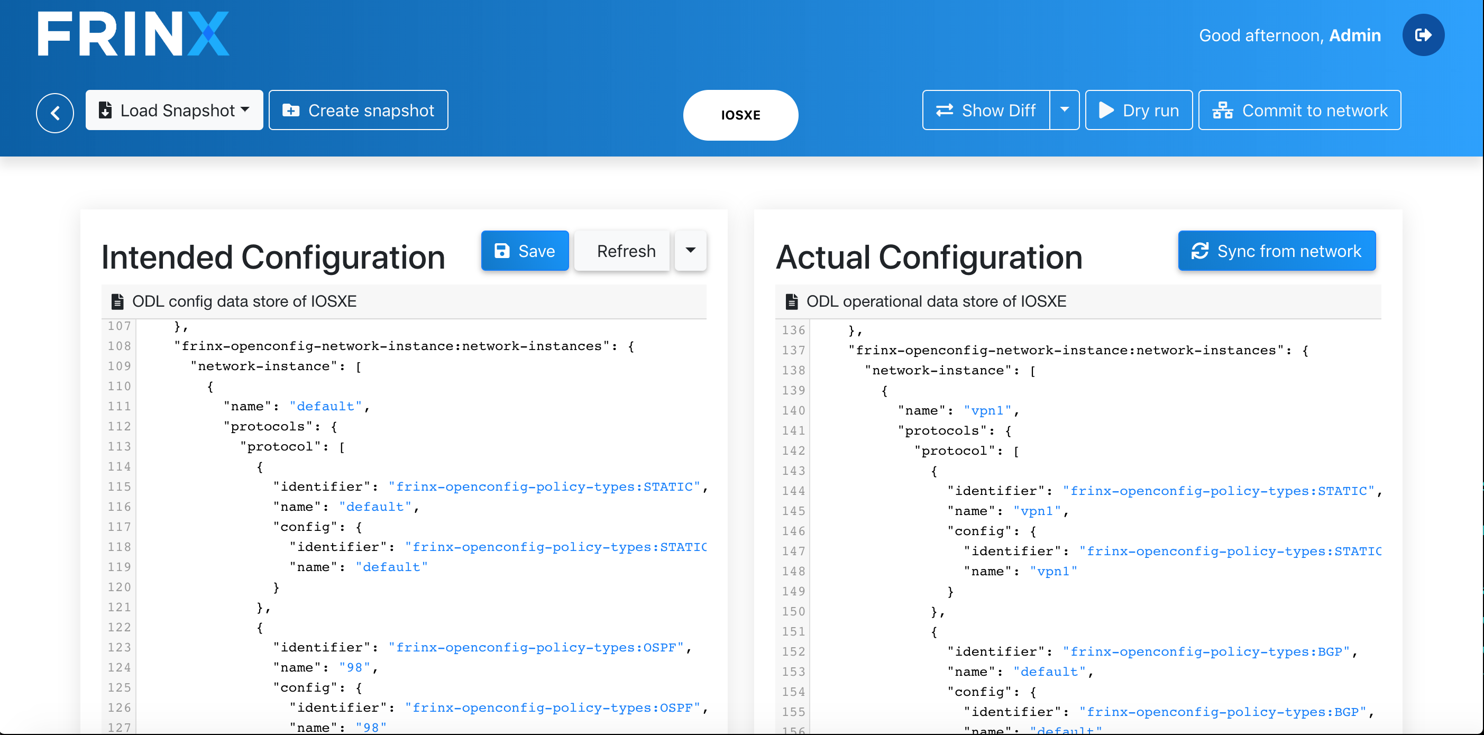The width and height of the screenshot is (1484, 735).
Task: Click line 123 OSPF identifier in intended editor
Action: 482,647
